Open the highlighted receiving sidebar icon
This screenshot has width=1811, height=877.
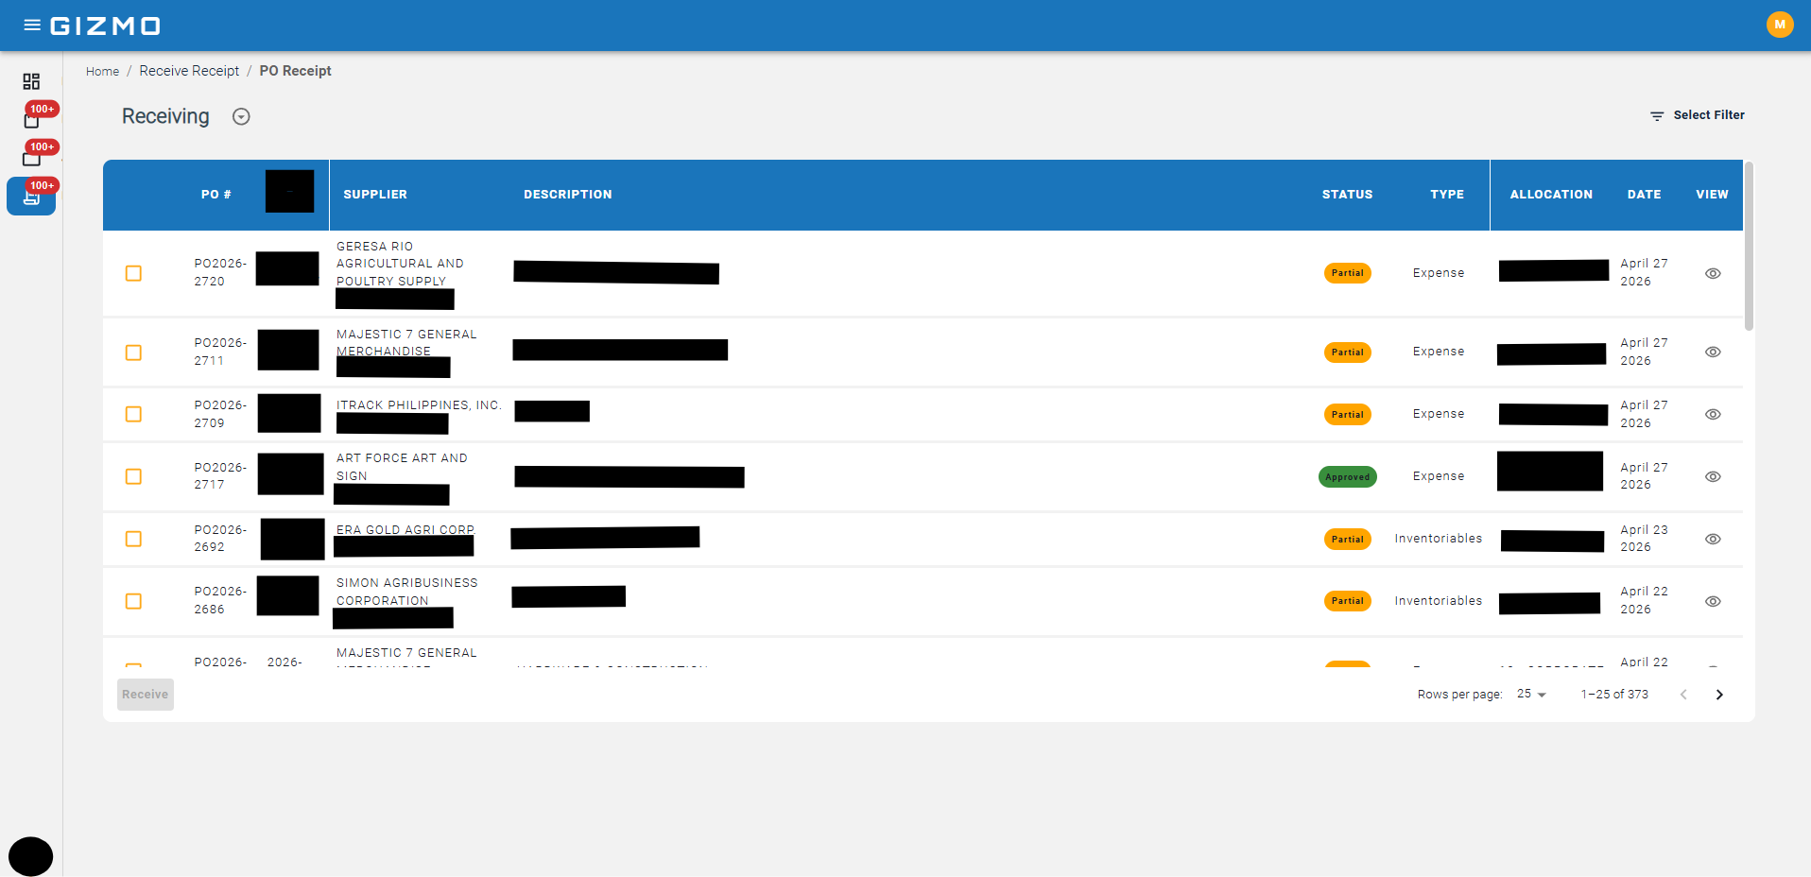coord(31,197)
